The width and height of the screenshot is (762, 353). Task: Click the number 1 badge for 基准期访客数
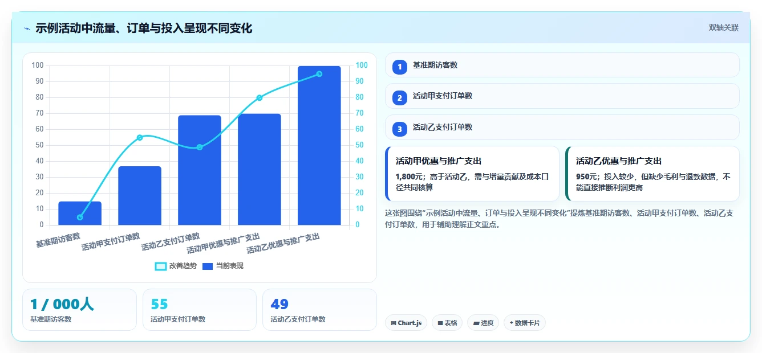(400, 67)
